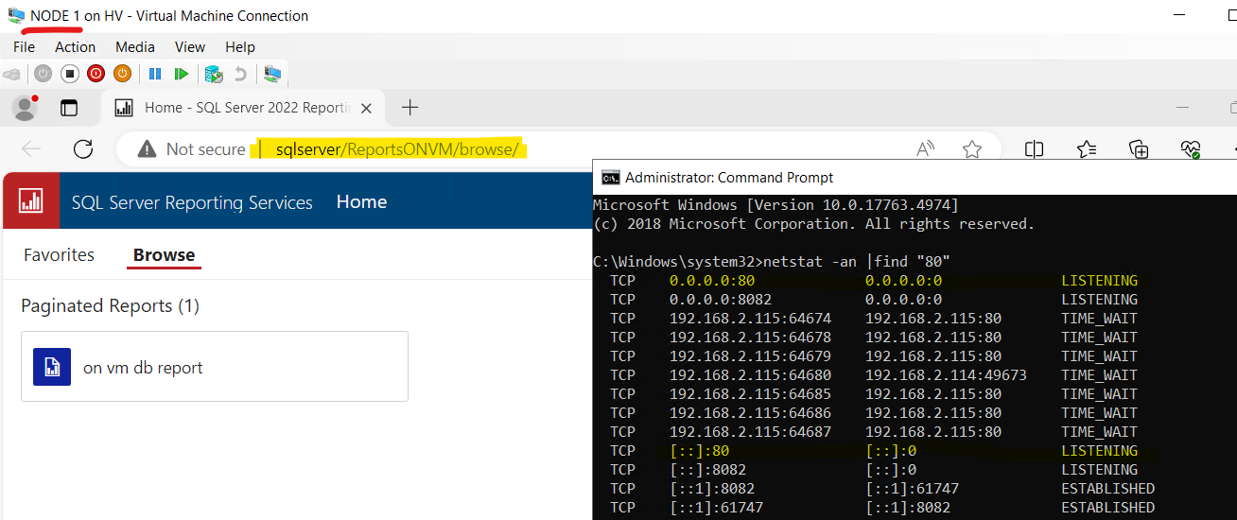Click Microsoft Windows version line in Command Prompt

[775, 204]
